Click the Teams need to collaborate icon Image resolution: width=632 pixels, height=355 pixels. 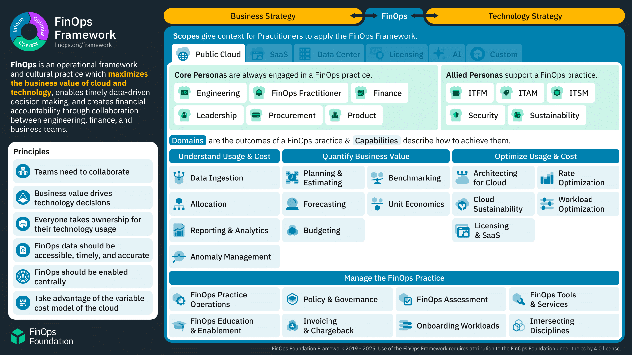[x=23, y=171]
